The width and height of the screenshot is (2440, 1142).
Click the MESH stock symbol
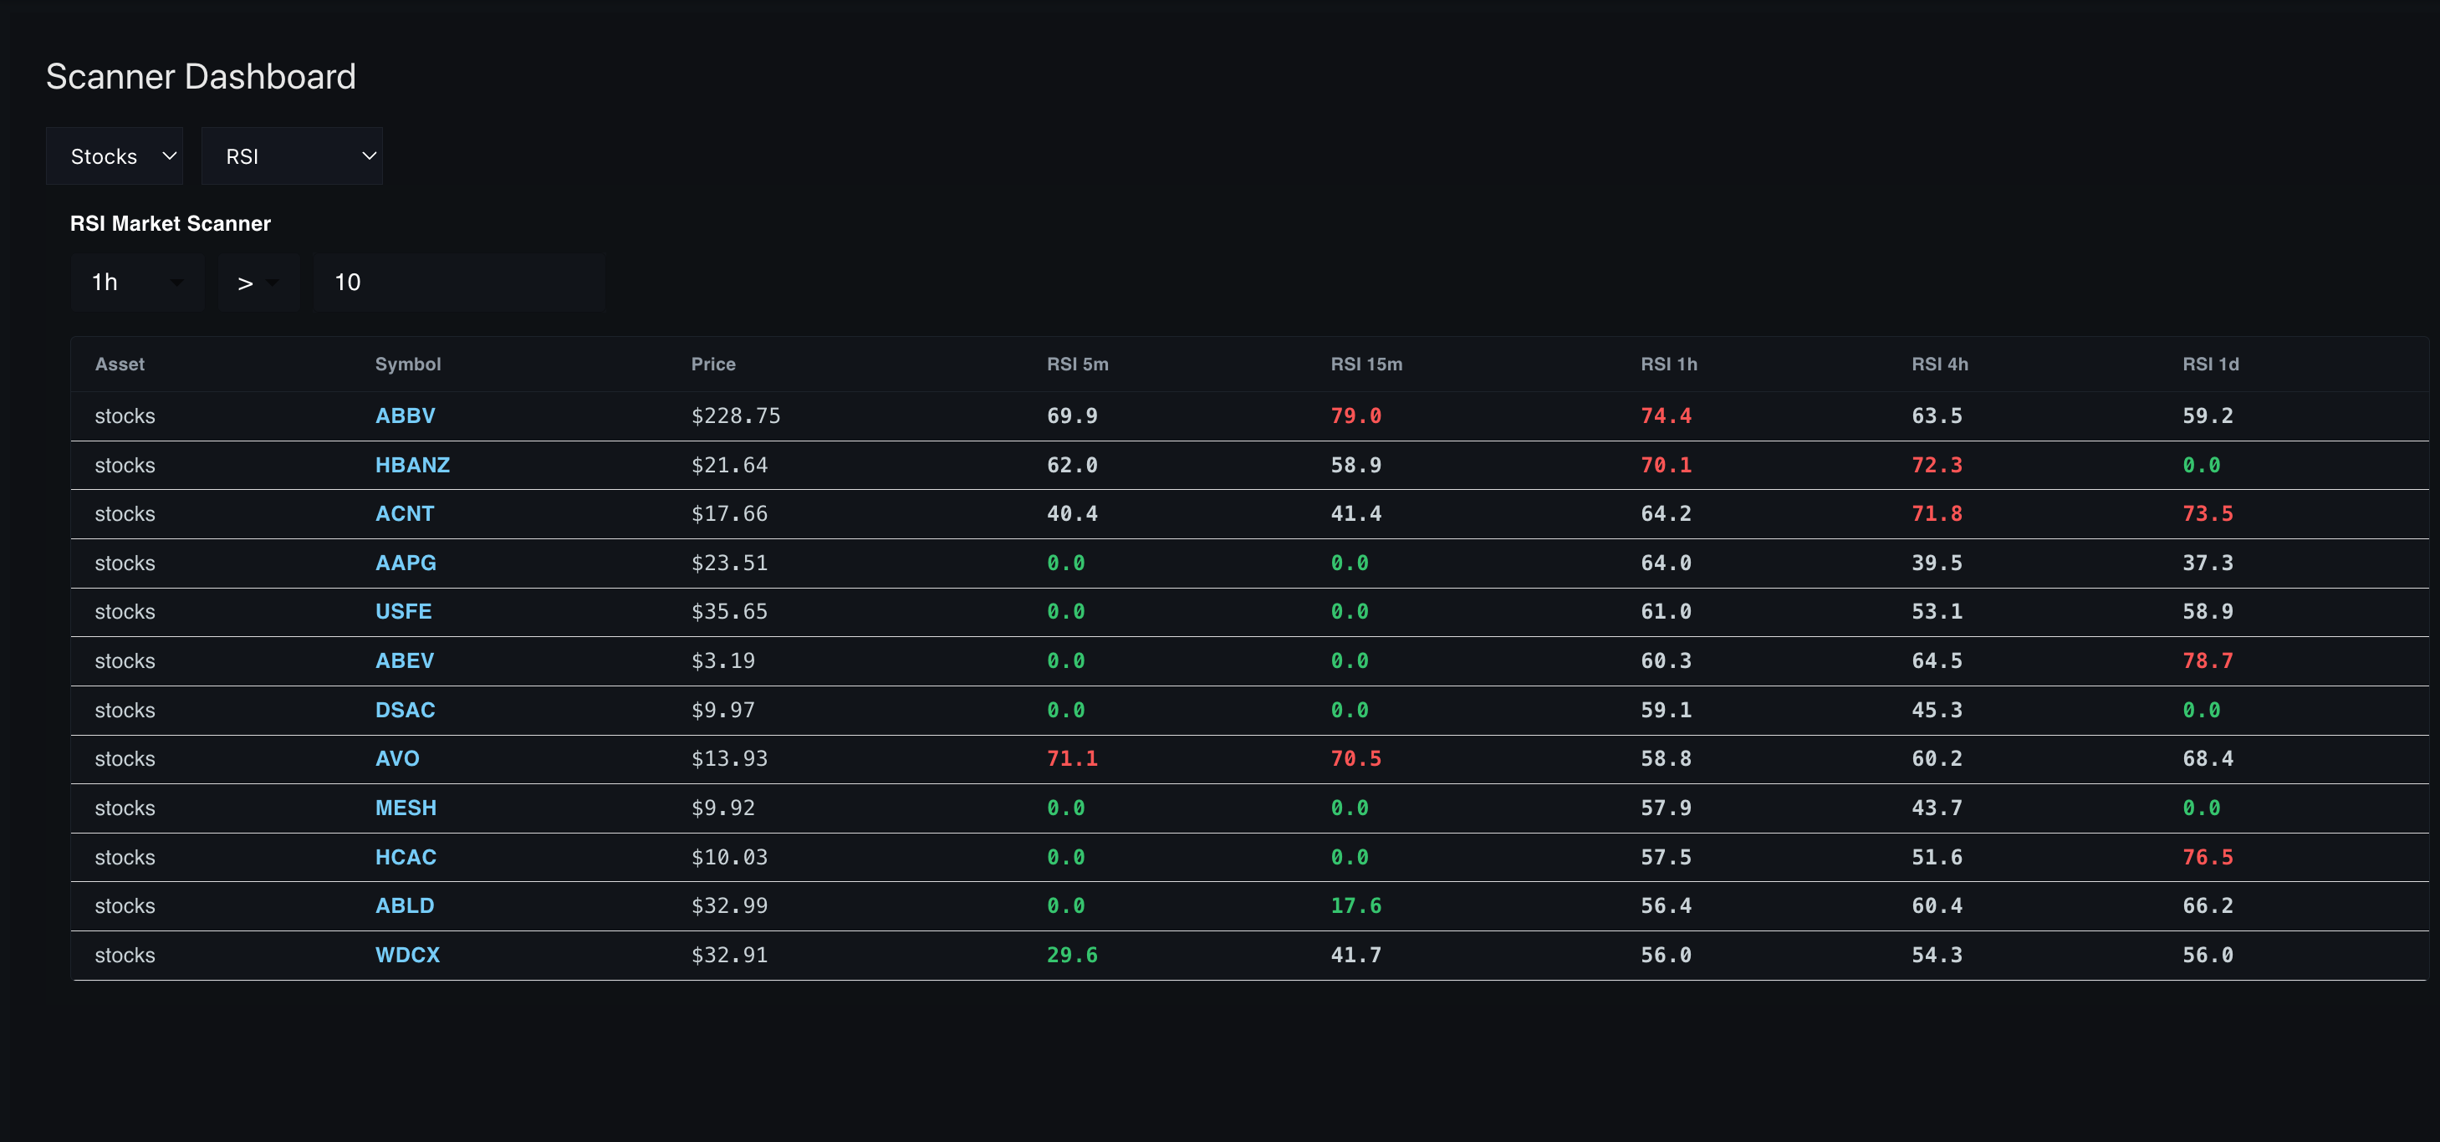pos(406,808)
